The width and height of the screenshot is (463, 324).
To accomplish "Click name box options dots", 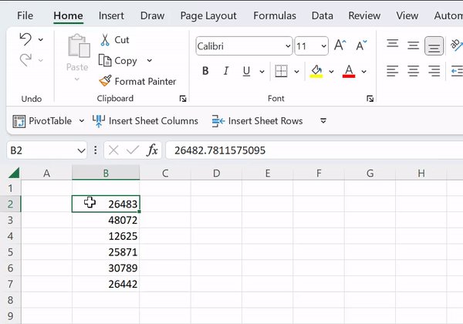I will point(96,150).
